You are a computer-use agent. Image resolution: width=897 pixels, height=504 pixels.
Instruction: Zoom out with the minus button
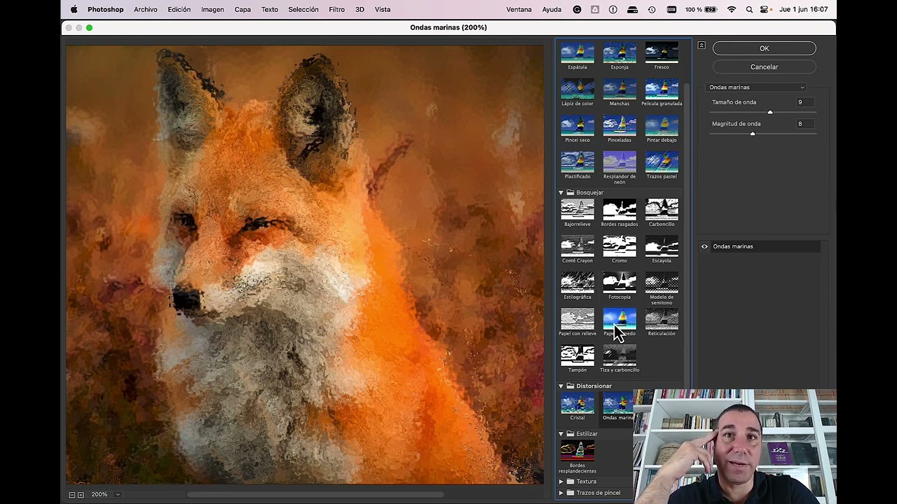[71, 495]
